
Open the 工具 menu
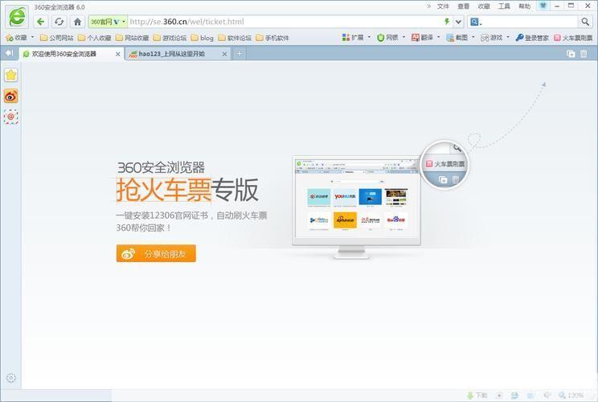click(504, 6)
